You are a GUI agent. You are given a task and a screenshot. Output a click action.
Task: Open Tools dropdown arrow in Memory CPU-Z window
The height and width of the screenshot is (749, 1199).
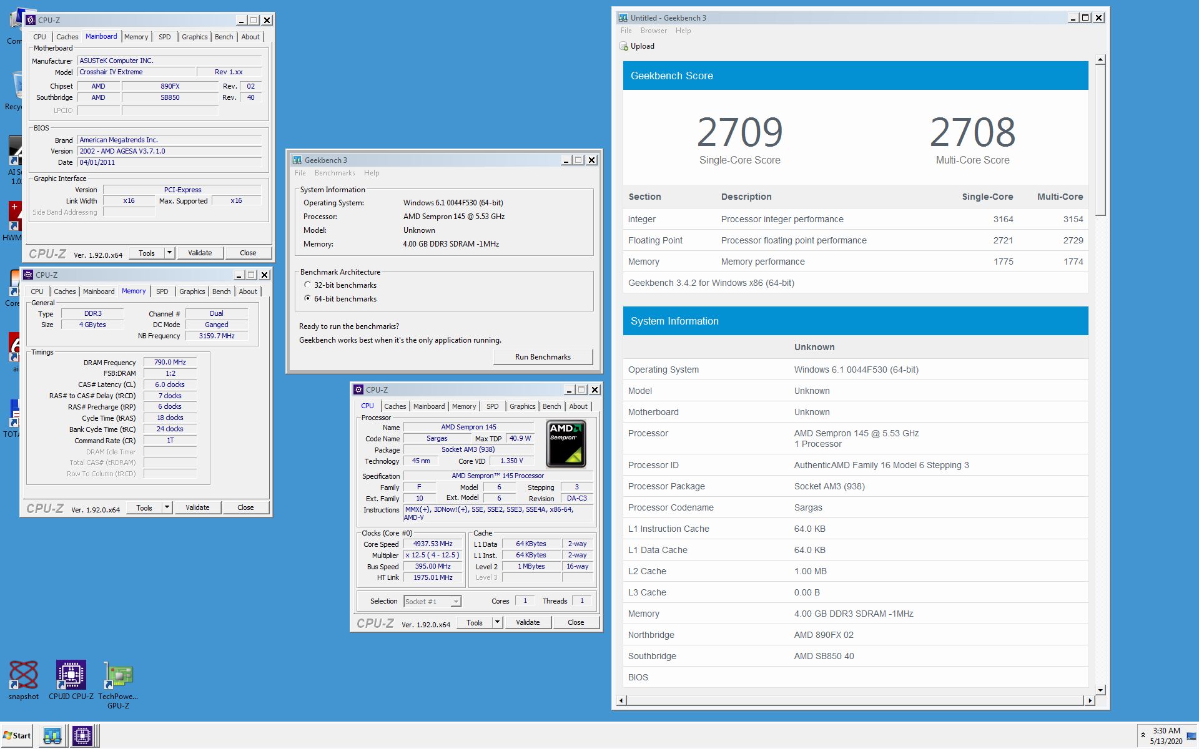pos(167,507)
